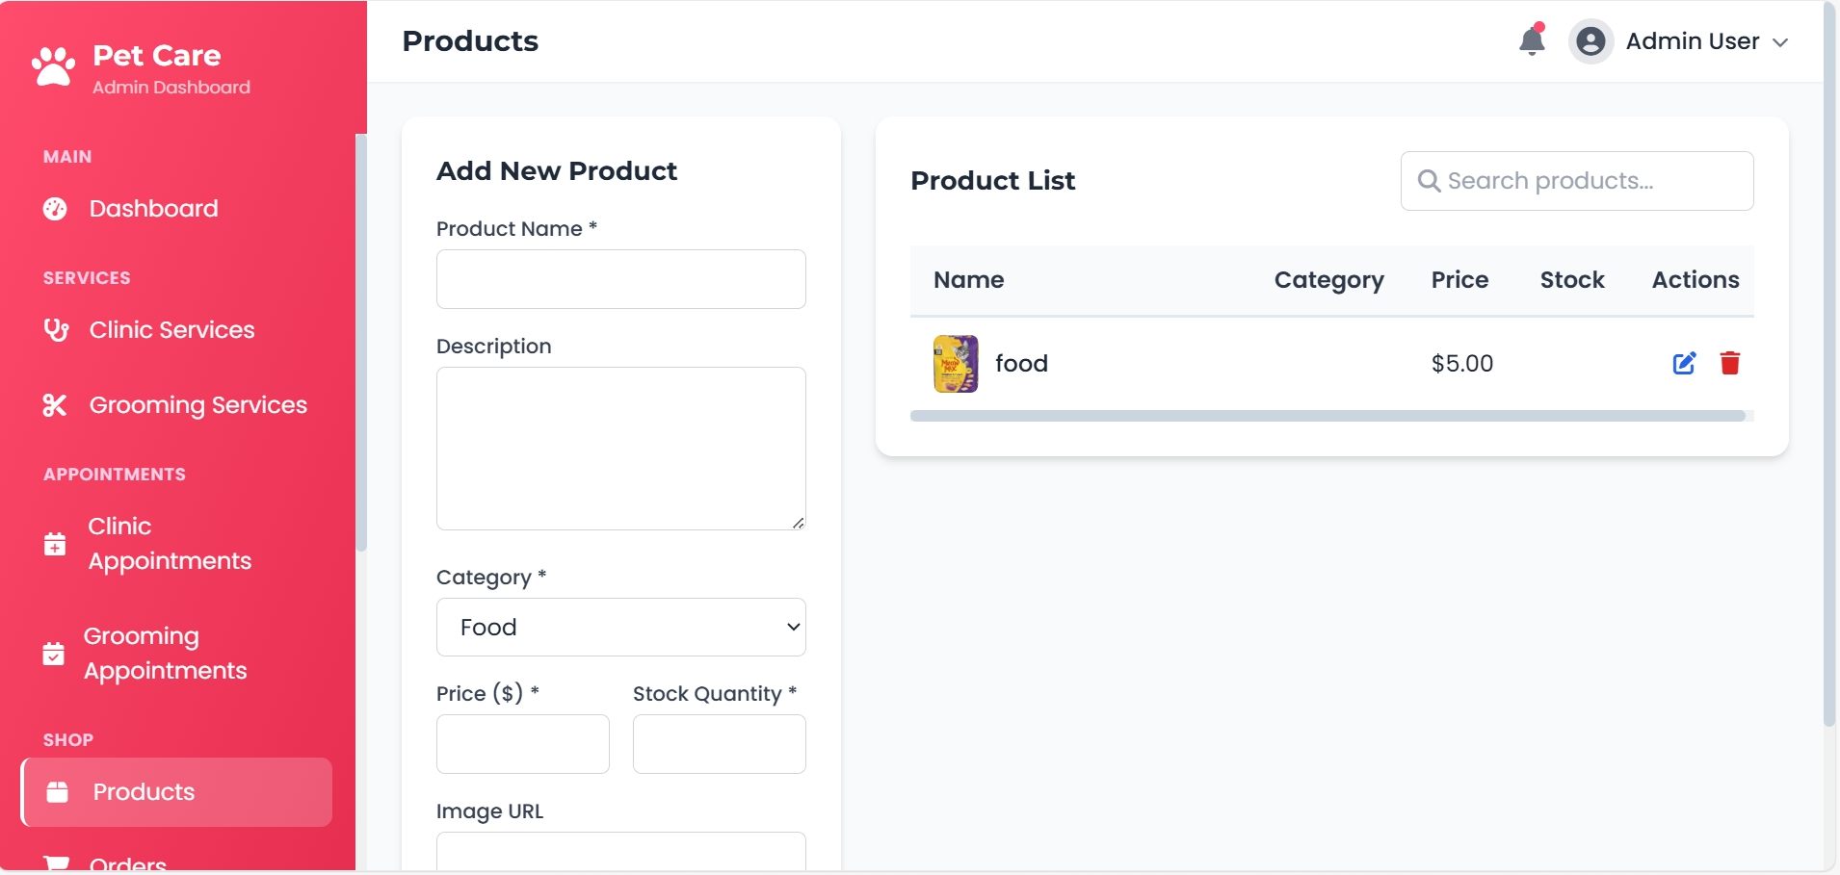Open the Category dropdown showing Food
Viewport: 1840px width, 875px height.
[620, 628]
